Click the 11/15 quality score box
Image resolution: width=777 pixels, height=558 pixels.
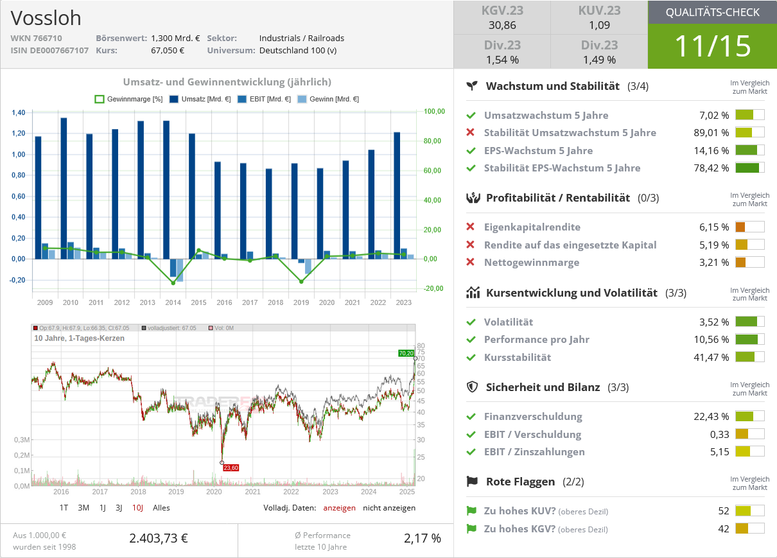tap(712, 46)
